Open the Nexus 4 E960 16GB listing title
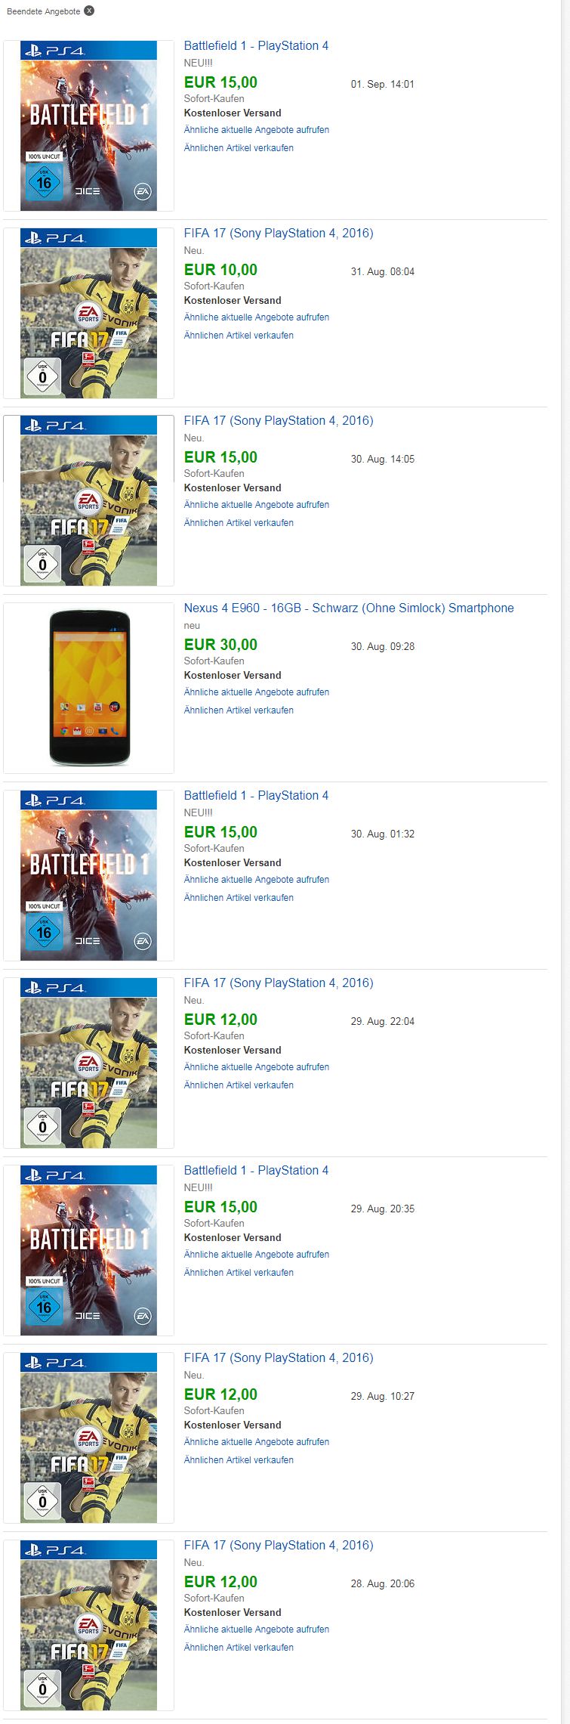570x1724 pixels. (349, 608)
